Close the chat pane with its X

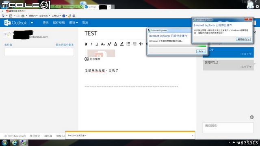(x=255, y=32)
